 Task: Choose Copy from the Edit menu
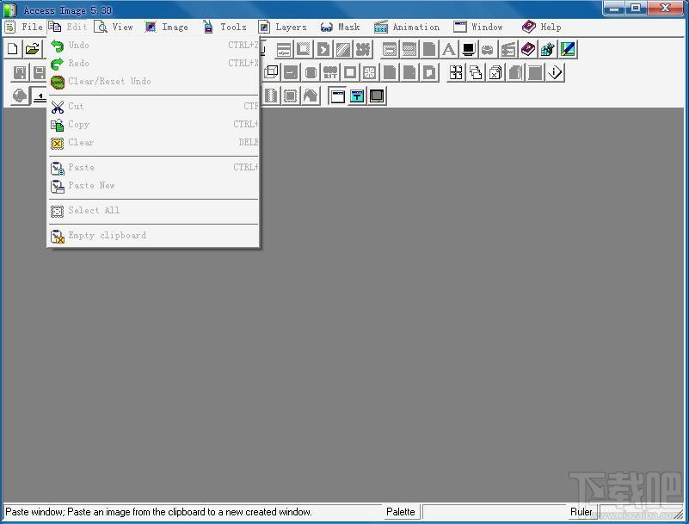(153, 125)
